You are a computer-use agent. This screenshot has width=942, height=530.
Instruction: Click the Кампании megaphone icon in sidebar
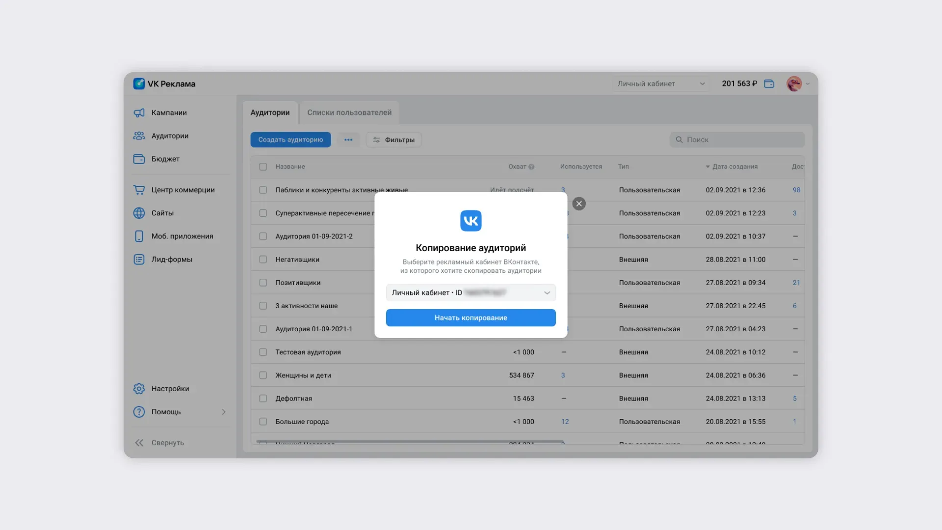(x=139, y=113)
